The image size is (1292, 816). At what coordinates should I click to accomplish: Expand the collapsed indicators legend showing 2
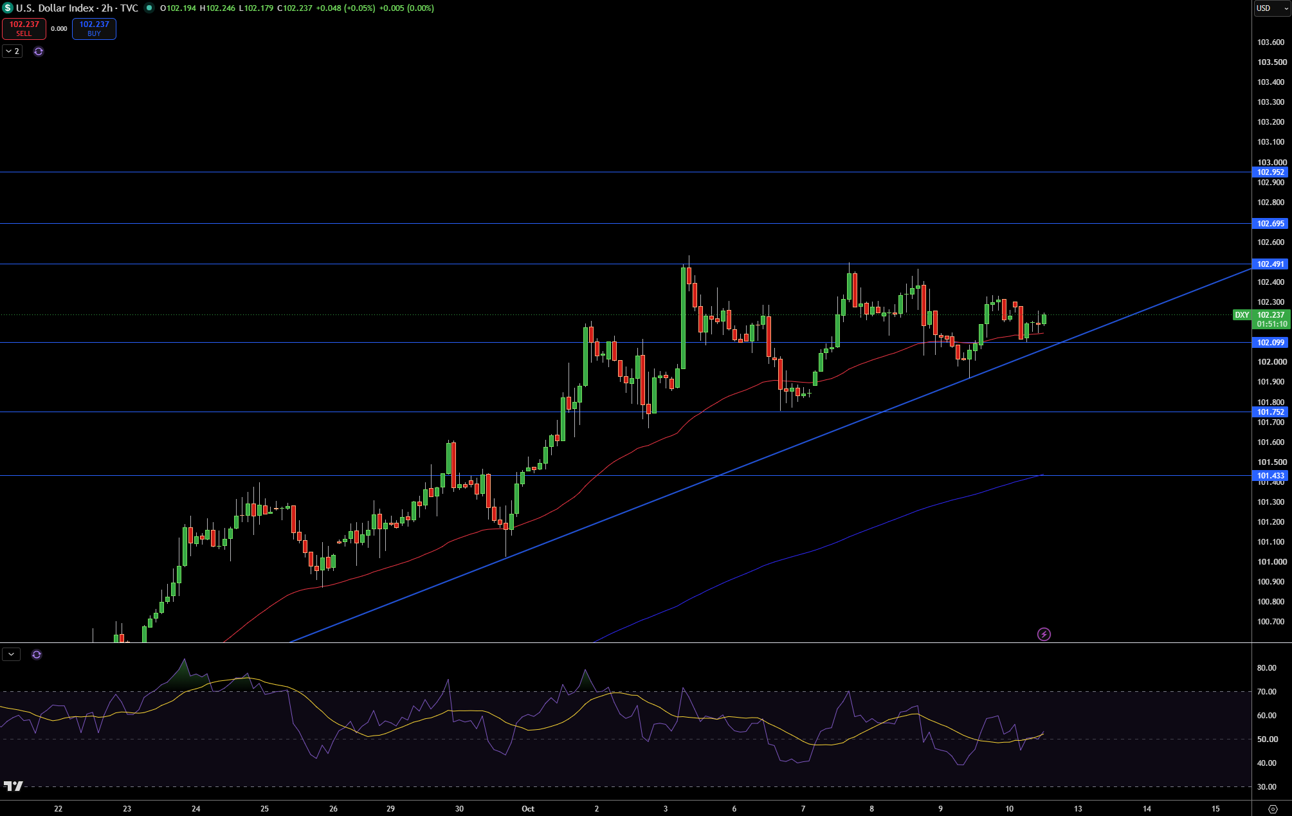(12, 51)
